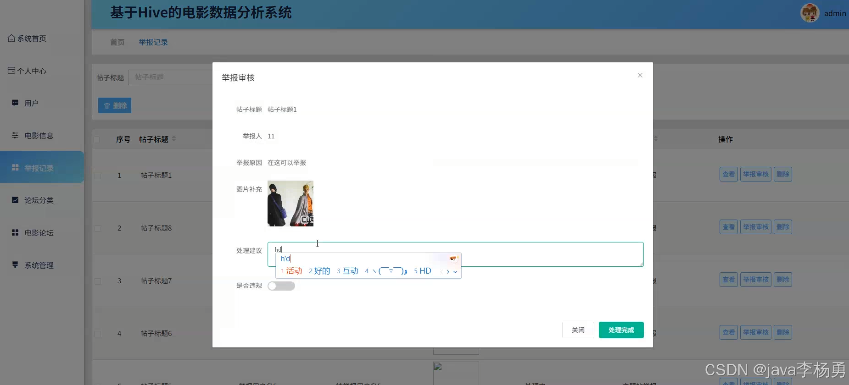Click 举报记录 breadcrumb
The image size is (849, 385).
(153, 42)
